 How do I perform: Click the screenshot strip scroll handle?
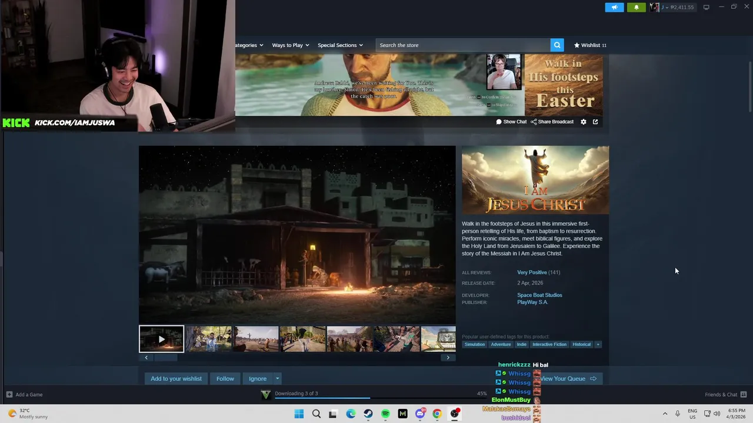166,357
